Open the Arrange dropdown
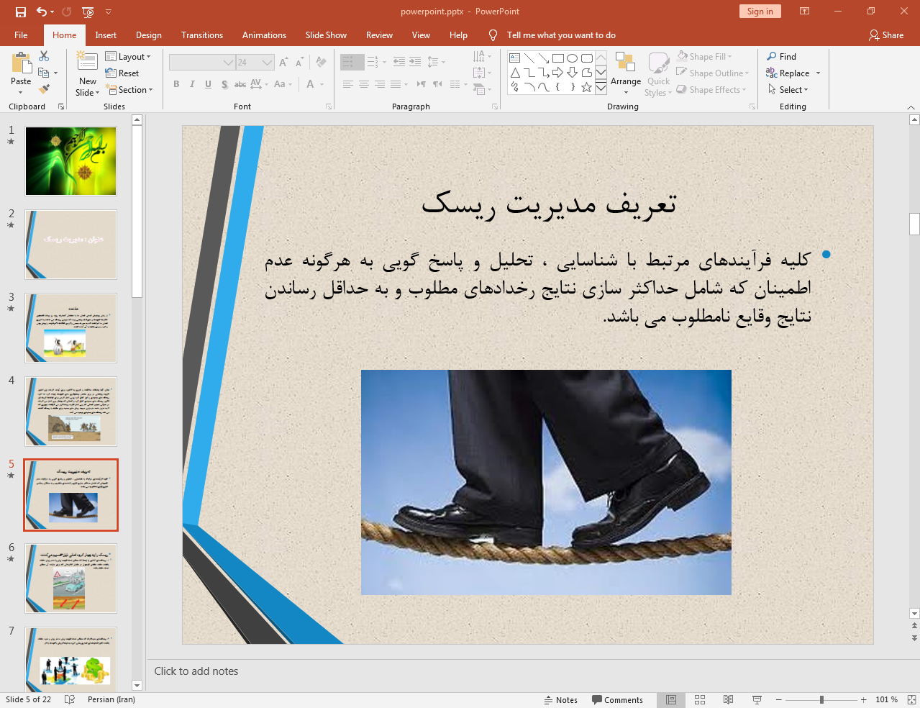The height and width of the screenshot is (708, 920). click(626, 73)
